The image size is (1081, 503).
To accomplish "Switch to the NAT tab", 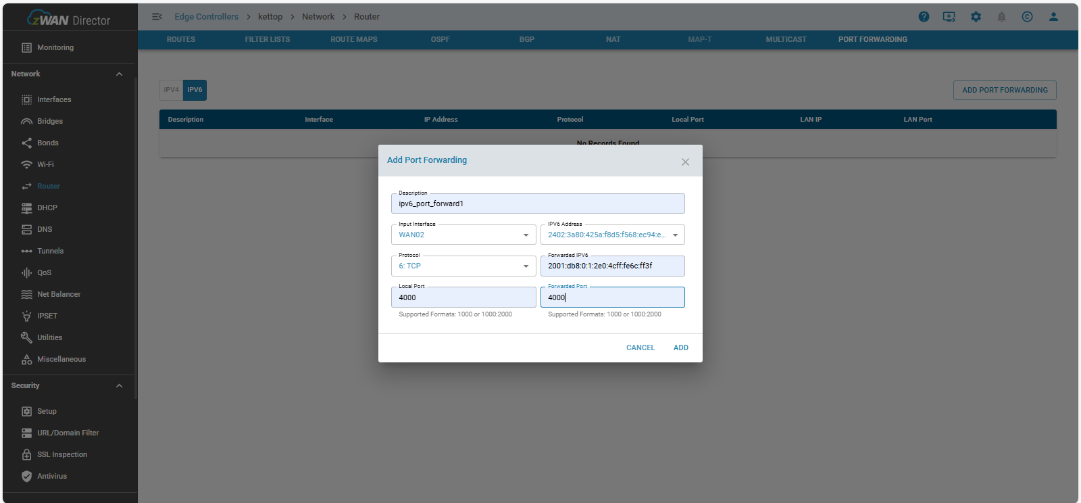I will pyautogui.click(x=613, y=39).
